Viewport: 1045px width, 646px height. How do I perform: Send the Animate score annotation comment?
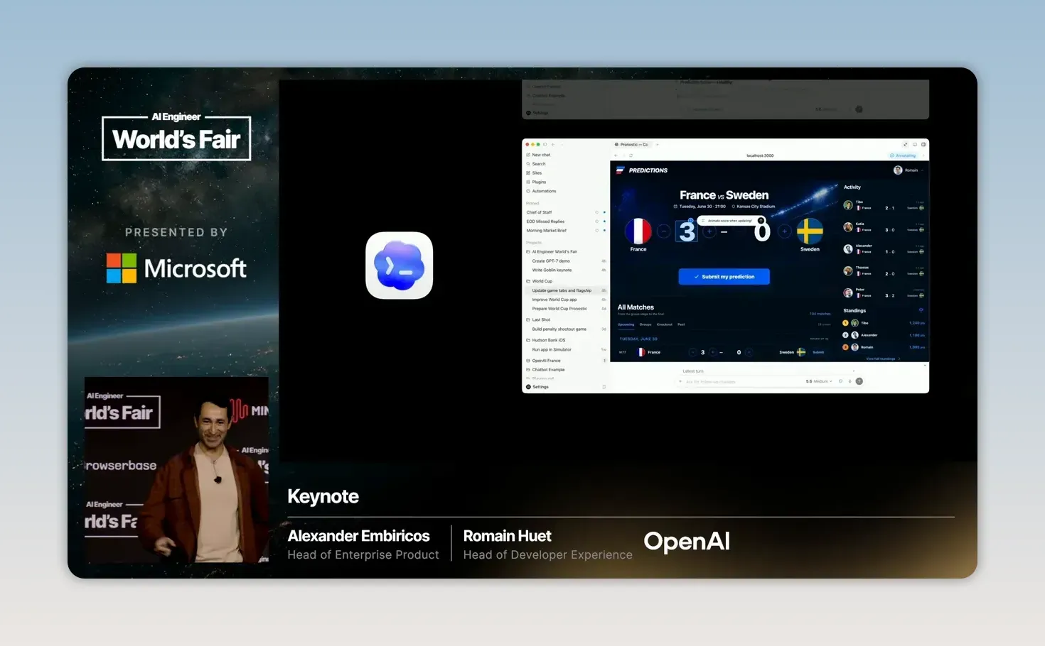(761, 221)
